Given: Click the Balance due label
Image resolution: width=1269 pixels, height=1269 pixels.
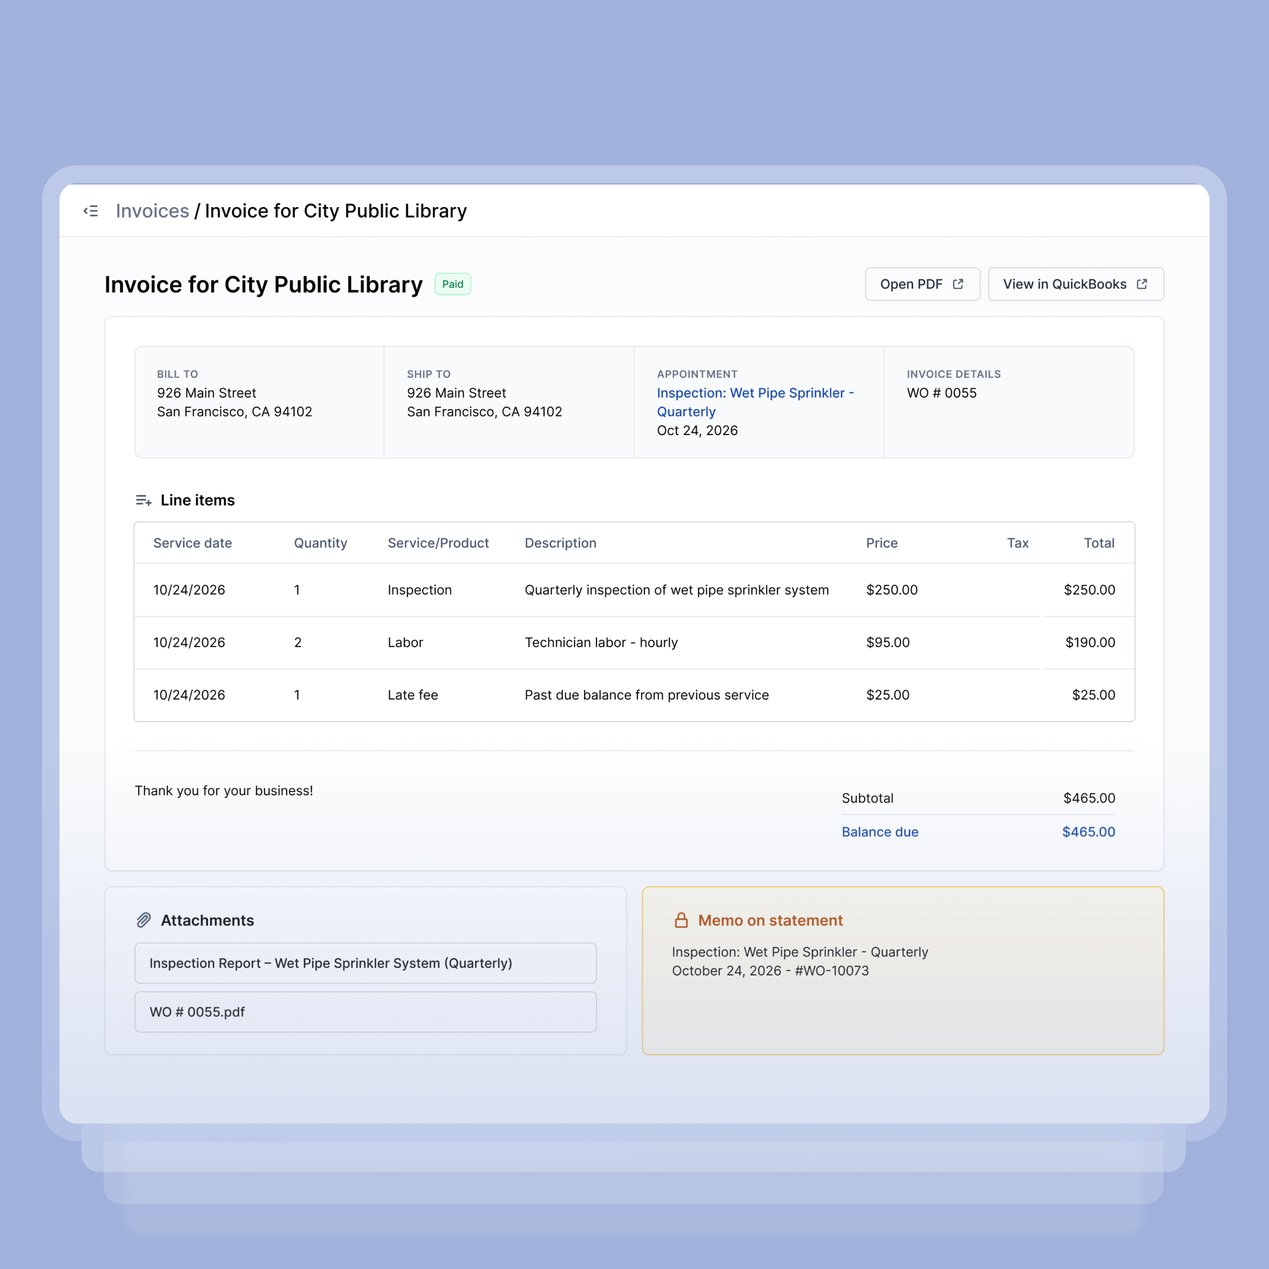Looking at the screenshot, I should (x=880, y=832).
